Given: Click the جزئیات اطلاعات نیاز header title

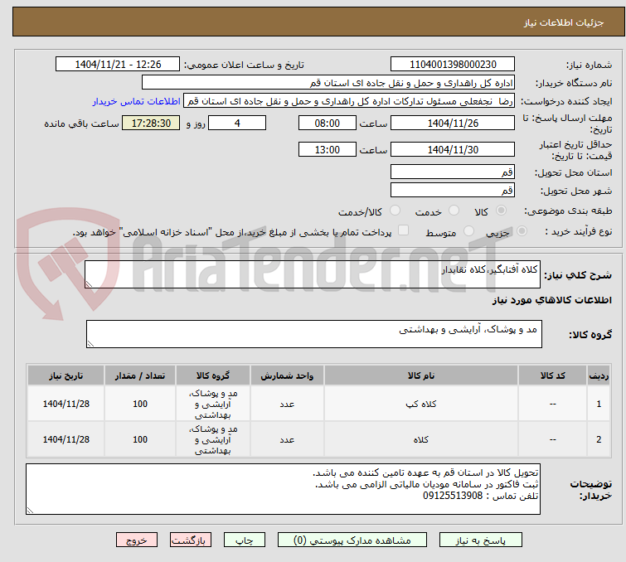Looking at the screenshot, I should pos(563,22).
